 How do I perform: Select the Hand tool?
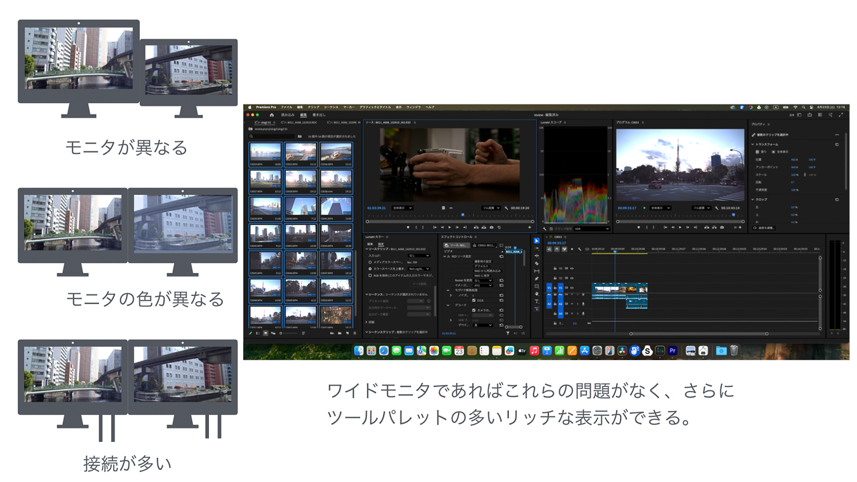click(x=536, y=294)
